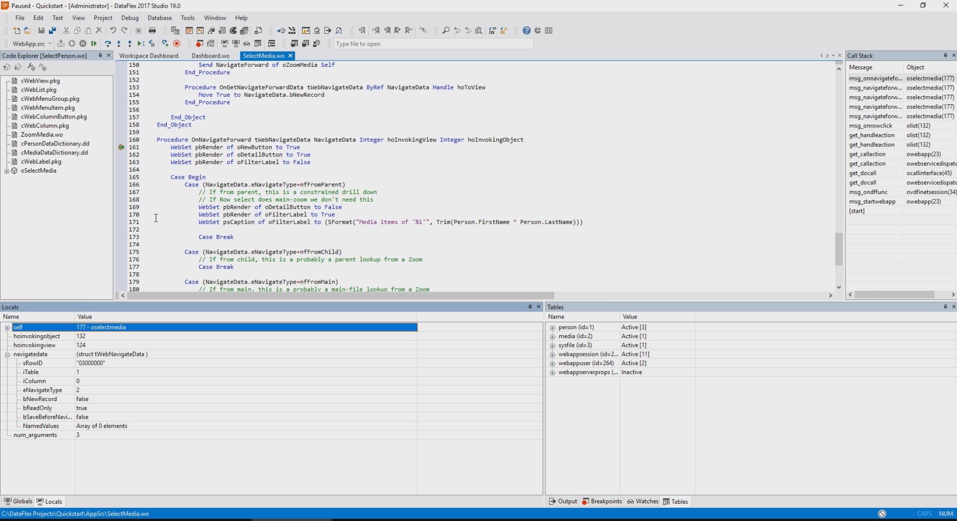957x521 pixels.
Task: Open the Breakpoints tab at bottom
Action: tap(602, 501)
